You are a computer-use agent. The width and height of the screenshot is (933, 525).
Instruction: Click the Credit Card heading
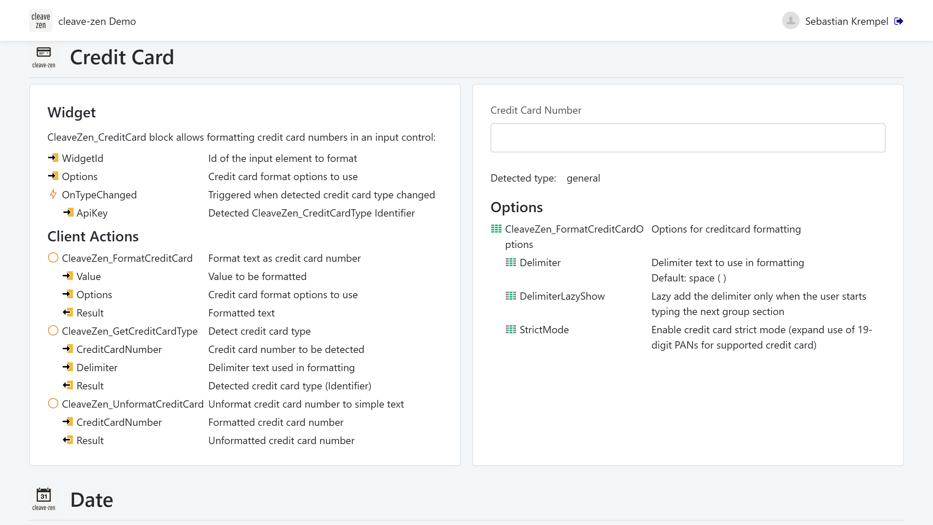(x=122, y=57)
